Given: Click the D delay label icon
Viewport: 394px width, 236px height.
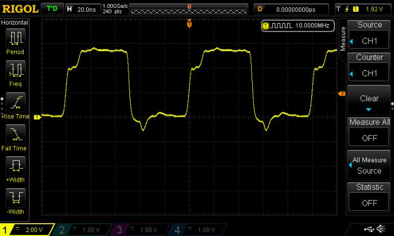Looking at the screenshot, I should 260,10.
